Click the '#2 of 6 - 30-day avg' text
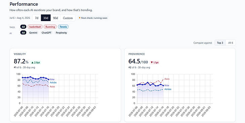The image size is (245, 123). [x=139, y=68]
